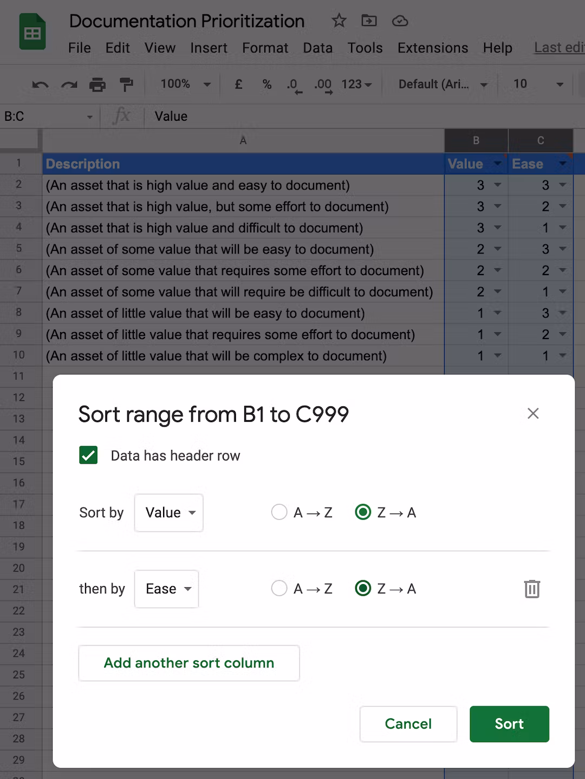The height and width of the screenshot is (779, 585).
Task: Select the row 5 header number
Action: [19, 249]
